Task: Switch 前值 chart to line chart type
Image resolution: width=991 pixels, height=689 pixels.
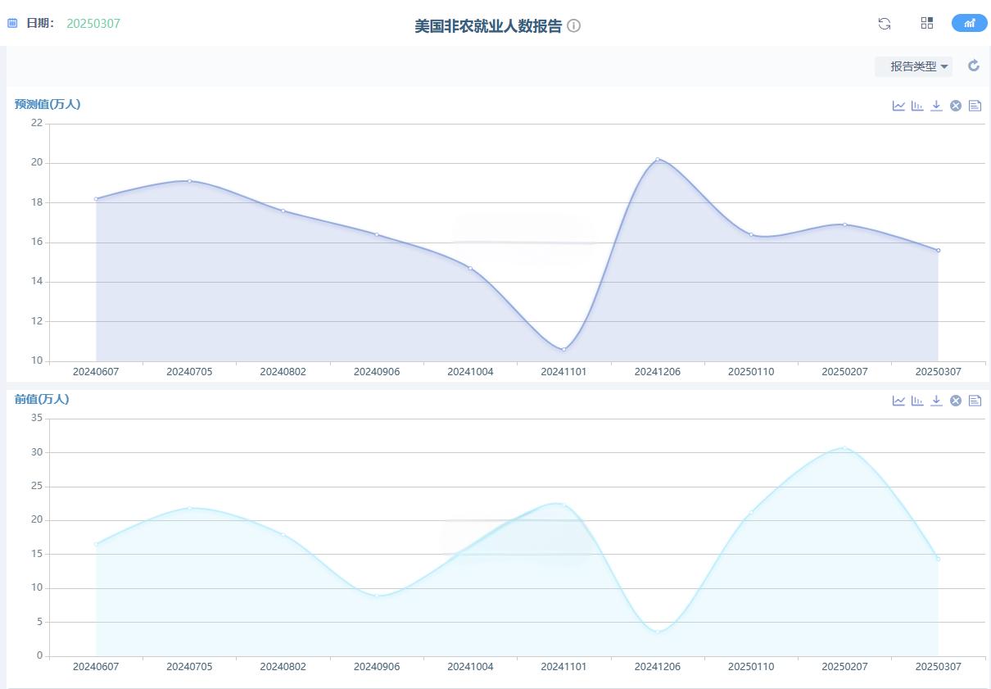Action: (898, 401)
